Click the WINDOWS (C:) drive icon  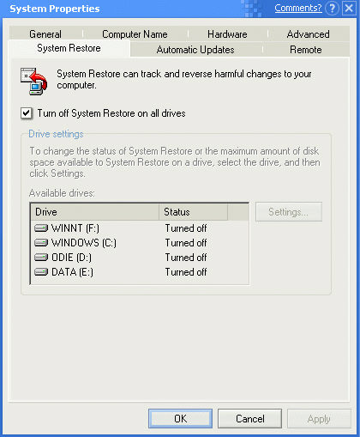pos(41,243)
